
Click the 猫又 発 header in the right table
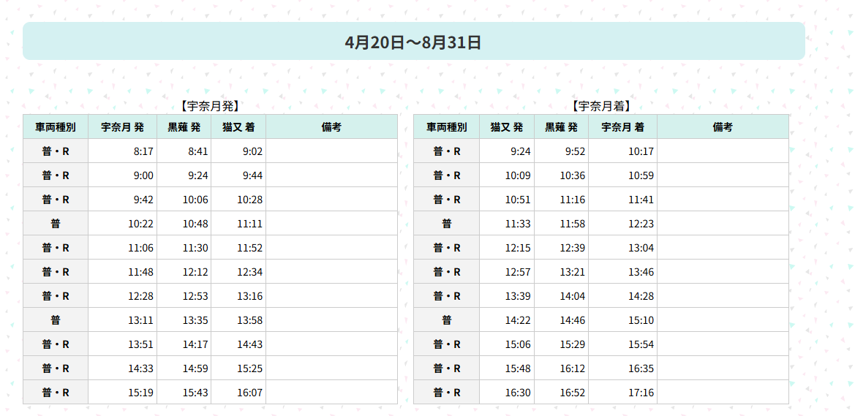[507, 127]
